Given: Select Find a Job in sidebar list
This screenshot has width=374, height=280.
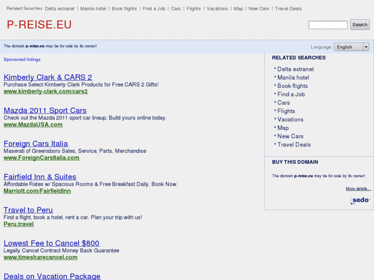Looking at the screenshot, I should tap(291, 95).
